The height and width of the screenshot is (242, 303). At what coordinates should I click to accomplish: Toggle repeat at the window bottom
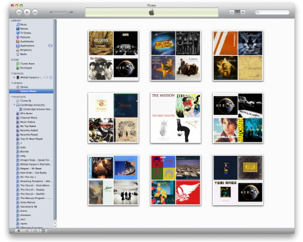(x=35, y=231)
